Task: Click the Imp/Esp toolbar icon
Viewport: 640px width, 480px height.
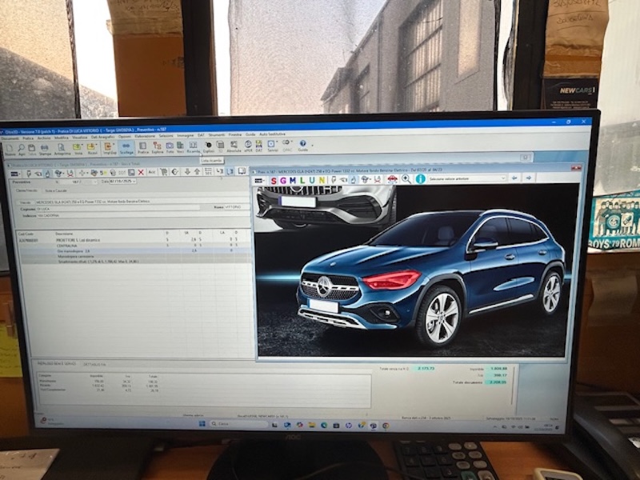Action: click(x=110, y=149)
